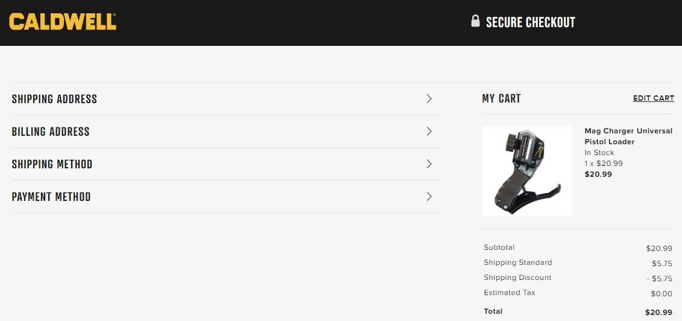Viewport: 682px width, 321px height.
Task: Expand Payment Method using its chevron arrow
Action: (x=429, y=197)
